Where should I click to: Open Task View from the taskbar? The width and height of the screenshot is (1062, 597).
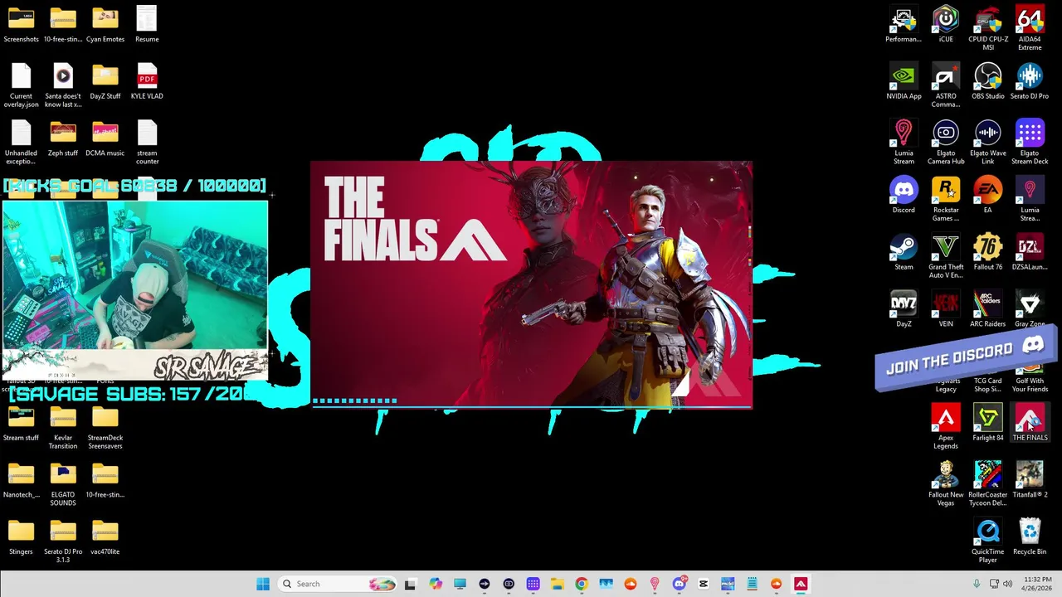click(x=410, y=584)
